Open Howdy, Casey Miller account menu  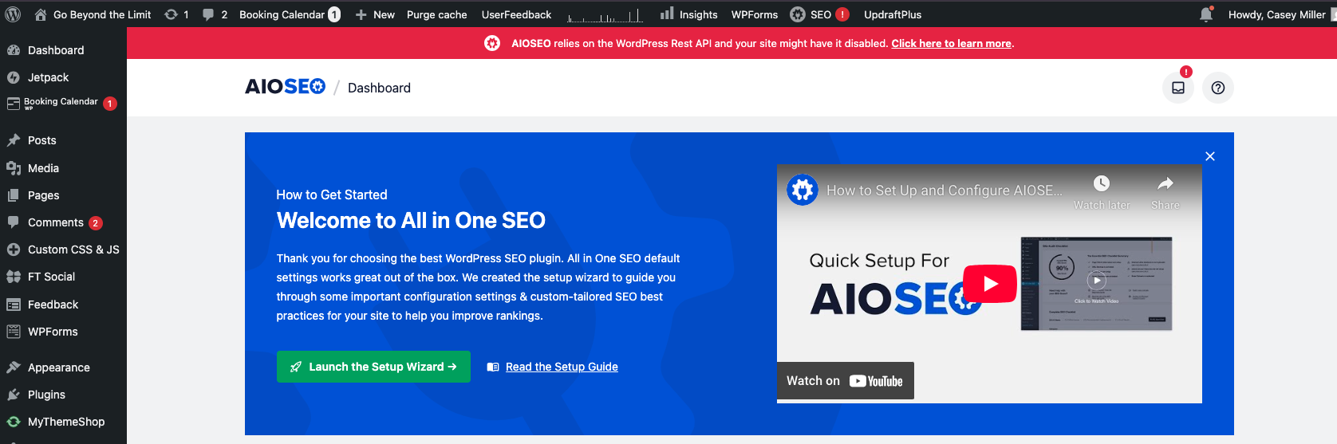point(1276,14)
